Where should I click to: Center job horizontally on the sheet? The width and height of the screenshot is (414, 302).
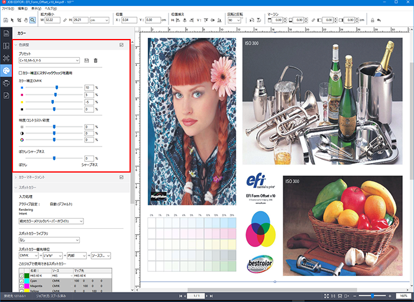(185, 20)
